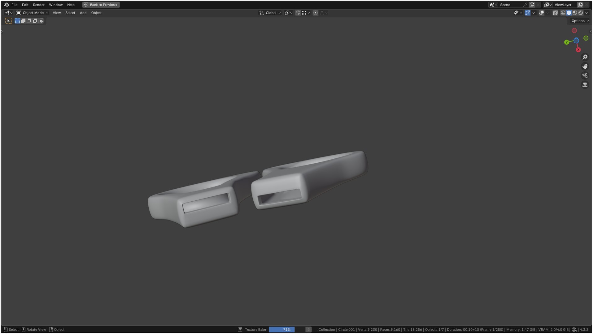593x334 pixels.
Task: Open the gizmo options dropdown arrow
Action: pos(534,13)
